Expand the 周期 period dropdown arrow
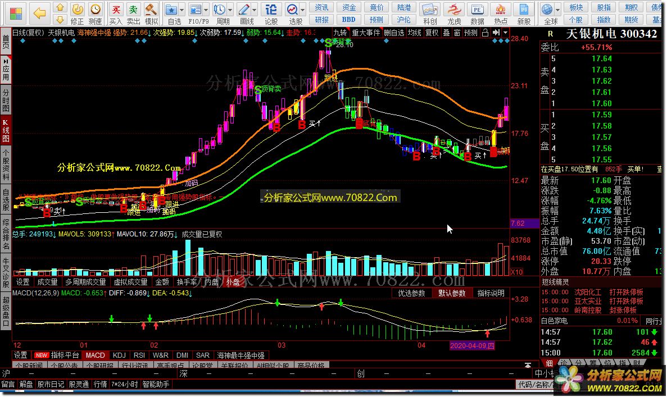Image resolution: width=667 pixels, height=397 pixels. point(230,10)
